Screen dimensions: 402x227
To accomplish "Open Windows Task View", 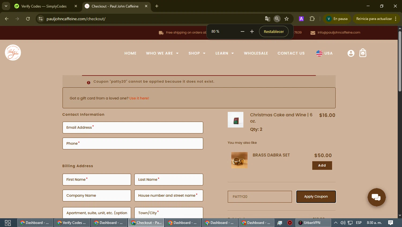I will pos(8,223).
